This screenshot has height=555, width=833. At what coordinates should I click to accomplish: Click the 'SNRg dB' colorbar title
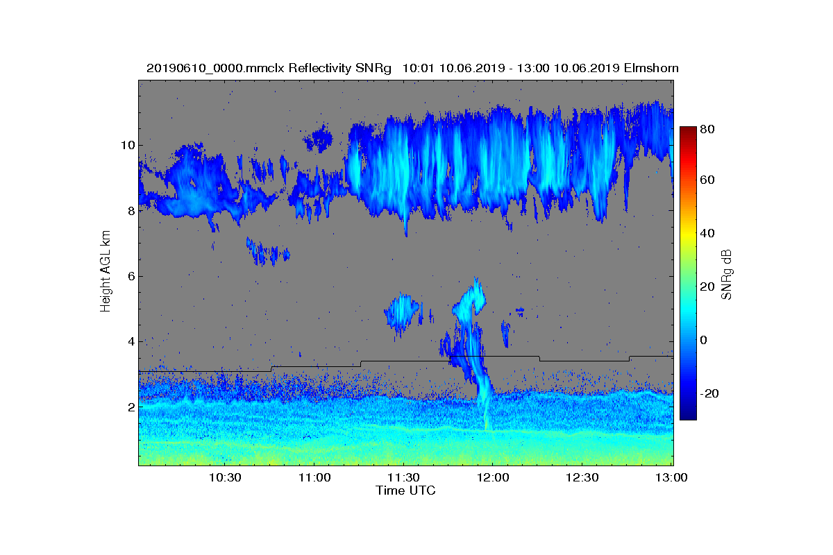click(x=728, y=275)
